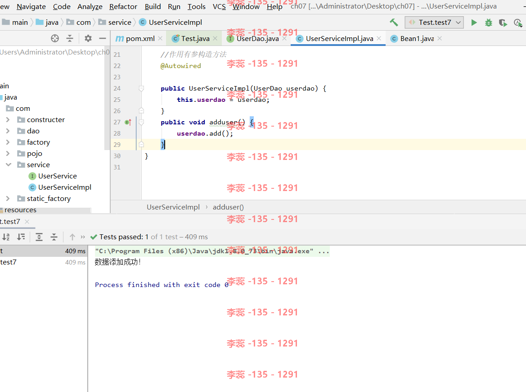
Task: Open Test.test7 run configuration dropdown
Action: tap(434, 23)
